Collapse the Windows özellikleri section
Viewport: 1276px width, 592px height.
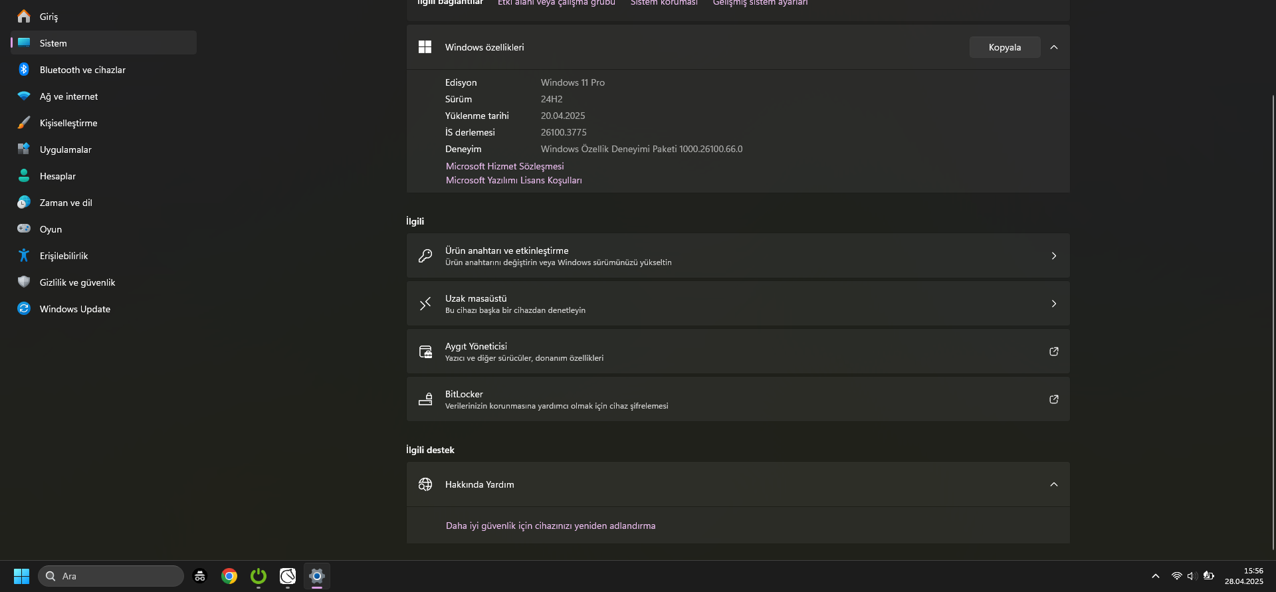click(x=1053, y=47)
